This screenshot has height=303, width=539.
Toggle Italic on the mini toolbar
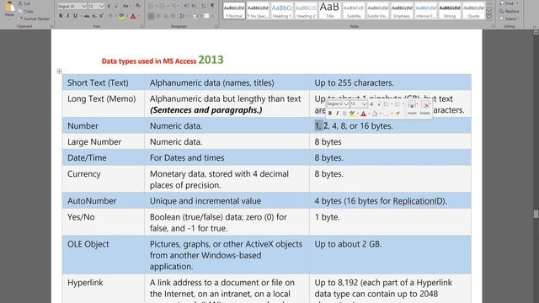tap(337, 113)
